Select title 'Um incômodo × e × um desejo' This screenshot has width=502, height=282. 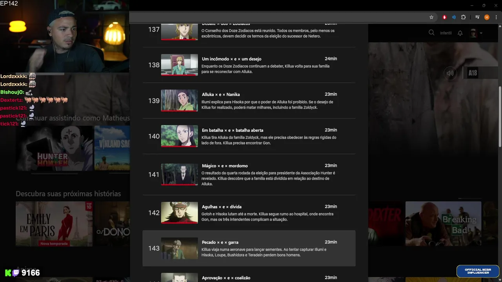coord(231,59)
